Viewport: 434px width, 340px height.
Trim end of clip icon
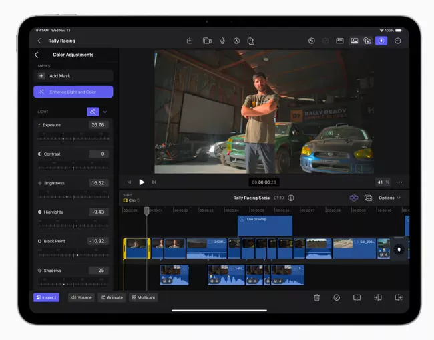coord(399,298)
